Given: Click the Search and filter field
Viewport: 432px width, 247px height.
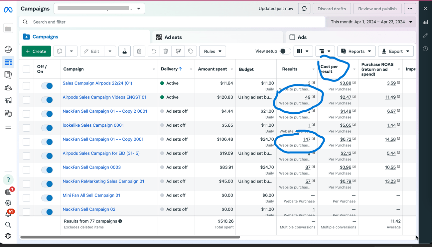Looking at the screenshot, I should 172,22.
